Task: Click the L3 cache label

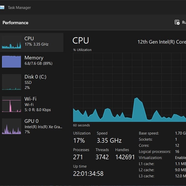Action: pos(147,176)
